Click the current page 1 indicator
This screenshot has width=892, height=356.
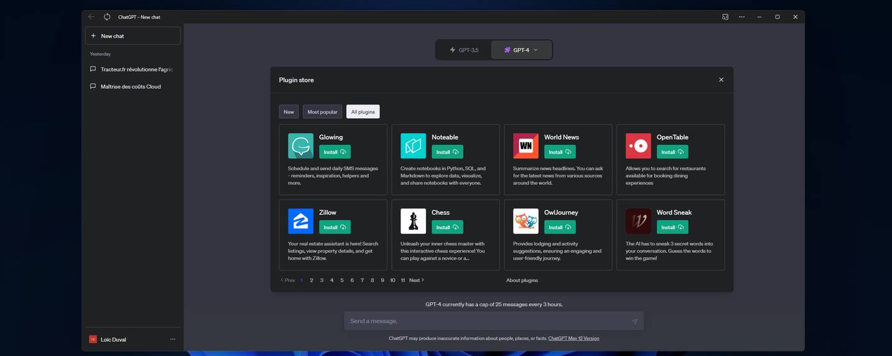pos(302,280)
